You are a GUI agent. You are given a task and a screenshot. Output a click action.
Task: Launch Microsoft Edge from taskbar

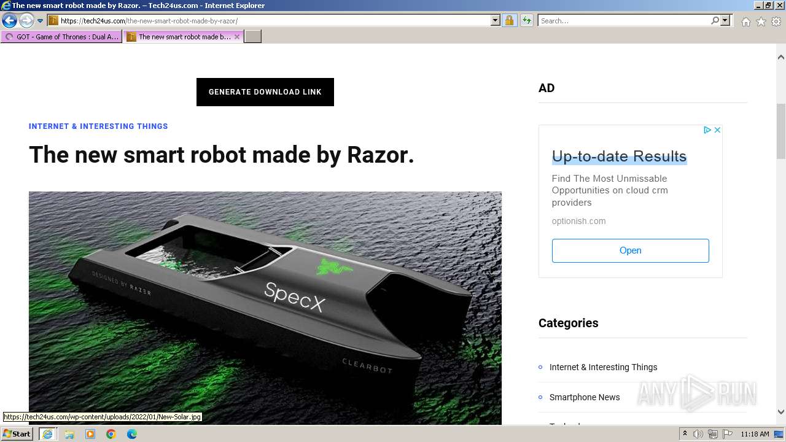132,434
